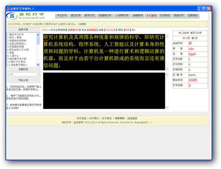
Task: Open the 英文打字 tab
Action: [76, 16]
